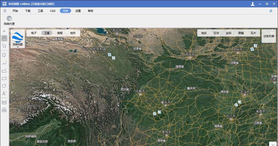Select the ruler measure tool
Screen dimensions: 278x146
pos(4,102)
